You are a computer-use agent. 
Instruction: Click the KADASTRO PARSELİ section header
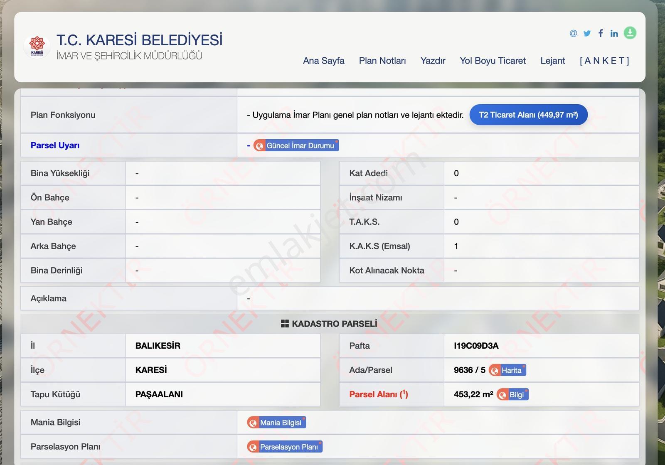330,324
